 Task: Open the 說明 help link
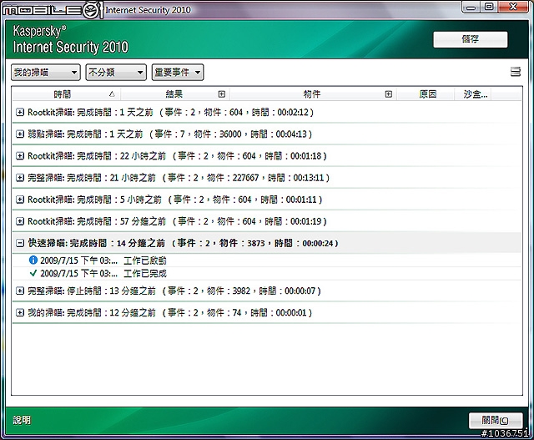point(22,420)
